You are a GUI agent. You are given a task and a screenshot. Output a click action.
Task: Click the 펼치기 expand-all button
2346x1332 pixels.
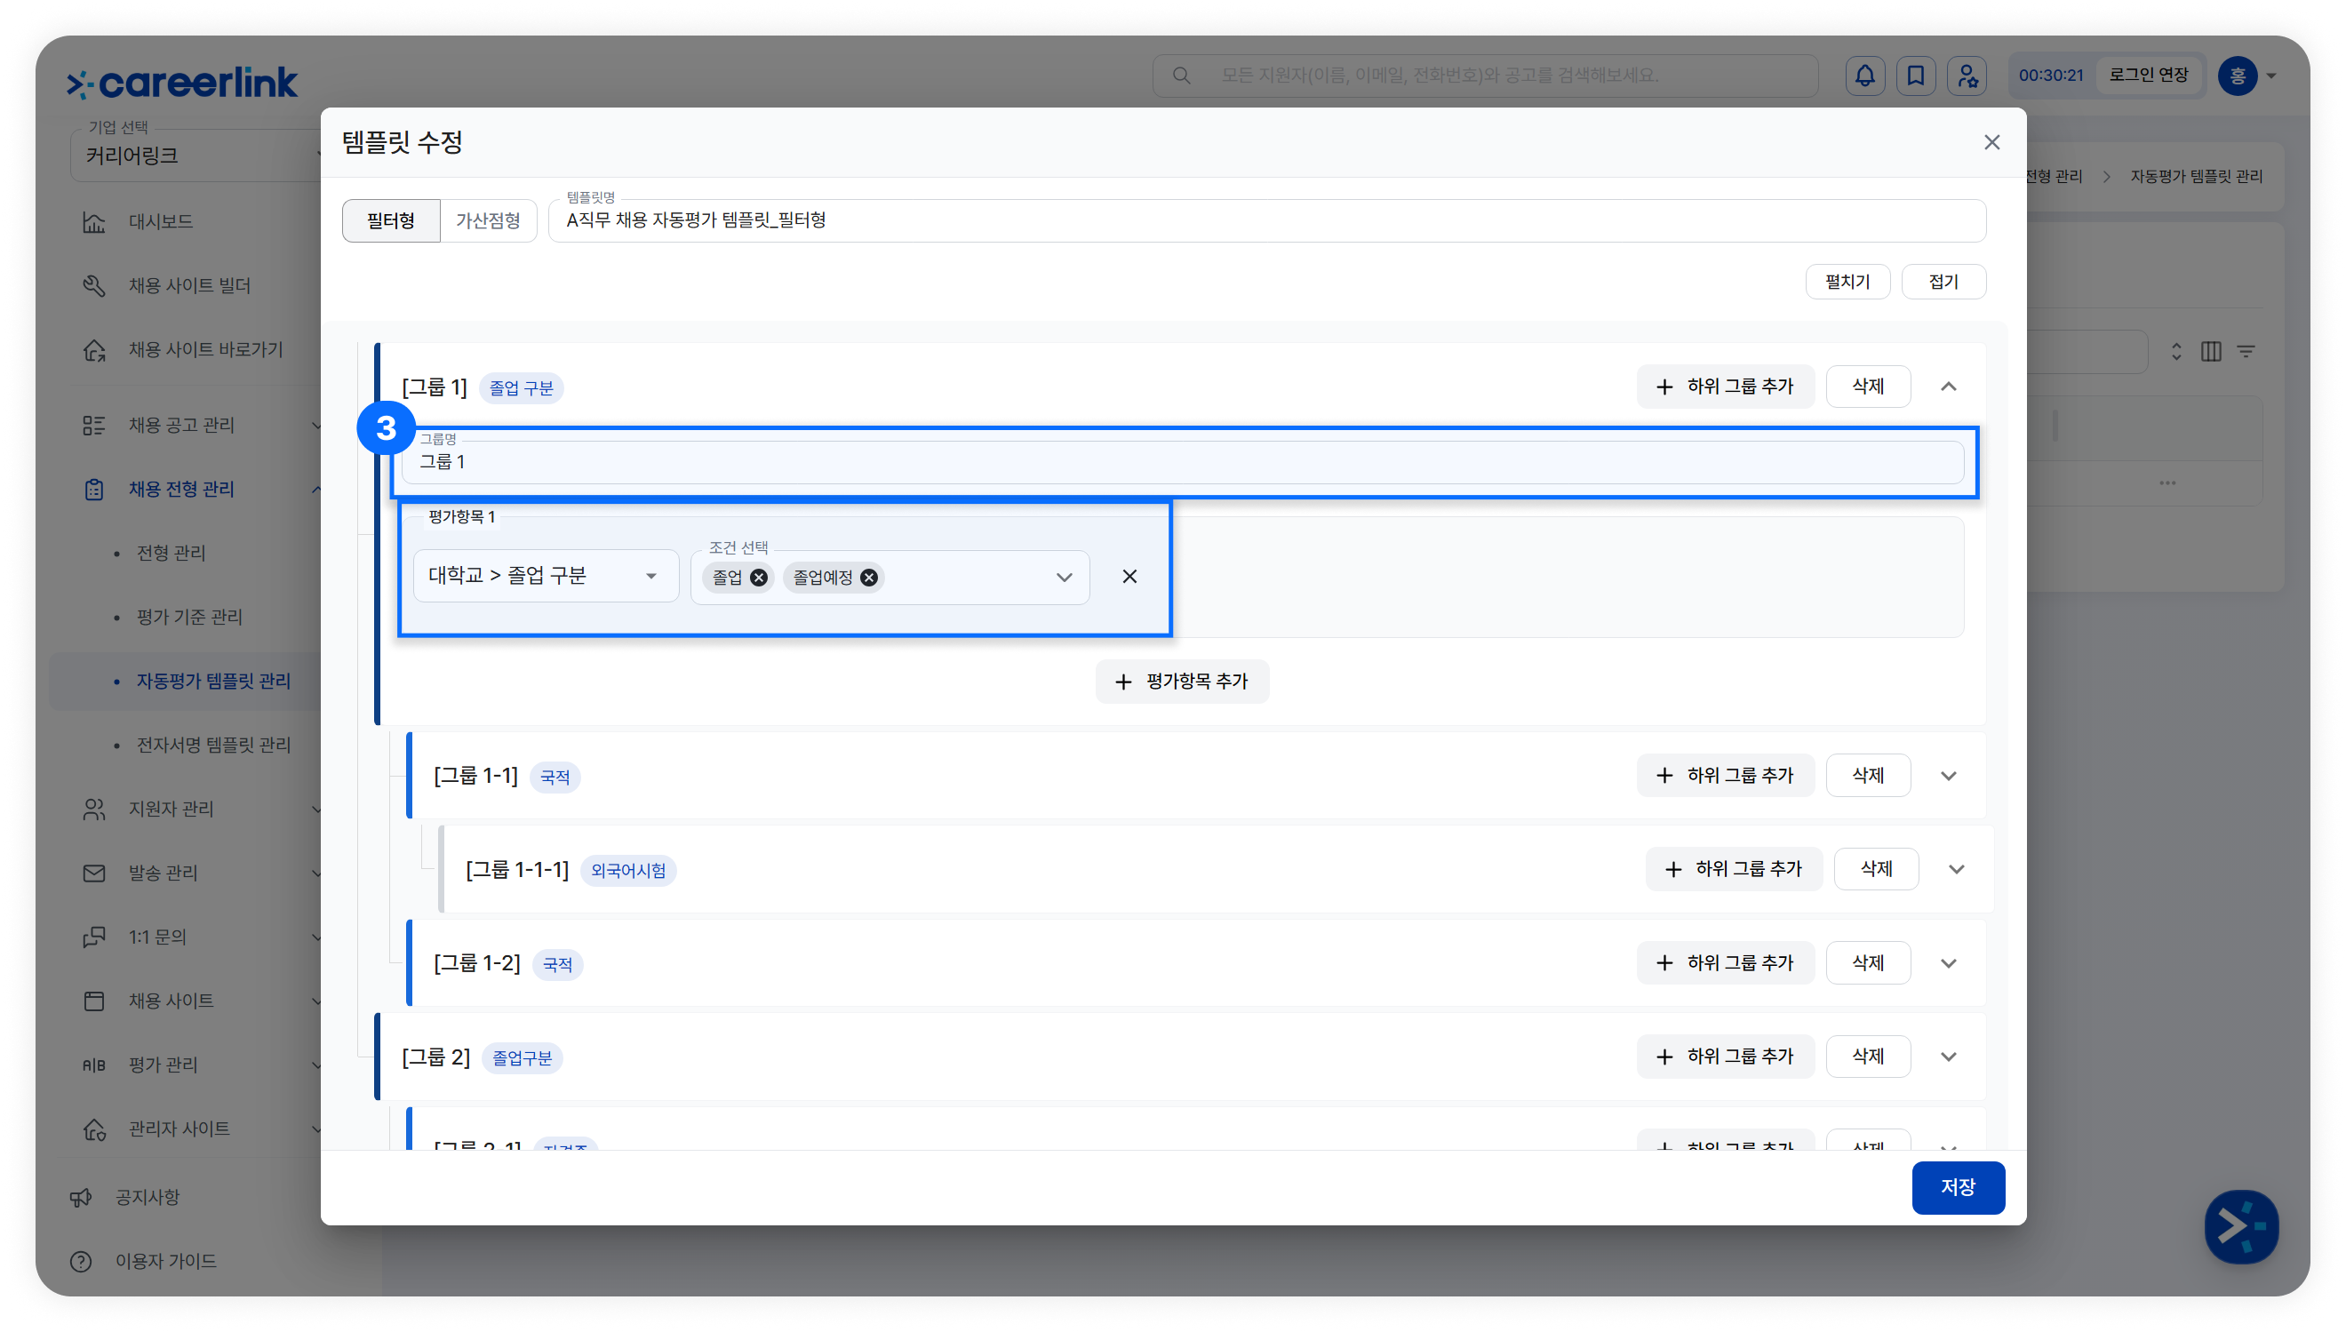click(x=1847, y=282)
